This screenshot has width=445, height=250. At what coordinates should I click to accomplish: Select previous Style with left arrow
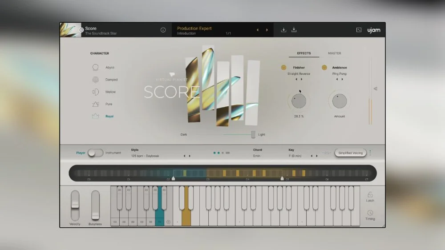[185, 156]
